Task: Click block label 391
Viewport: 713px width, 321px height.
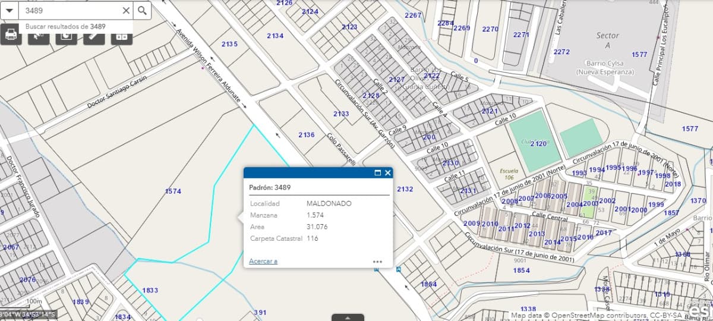Action: 260,313
